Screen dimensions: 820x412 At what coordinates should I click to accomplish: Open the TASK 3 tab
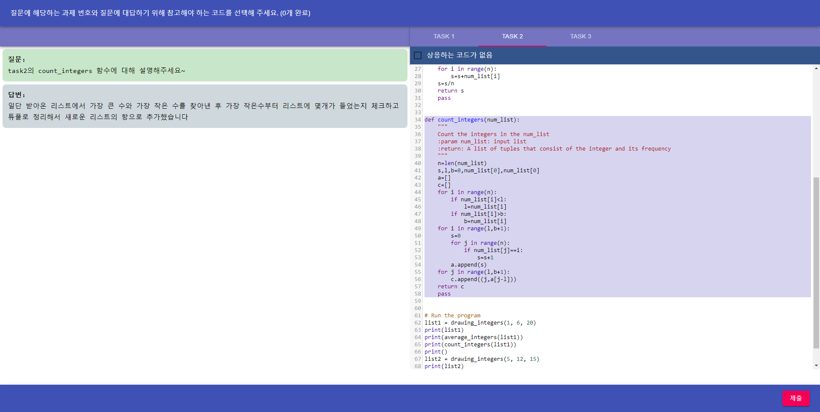580,37
